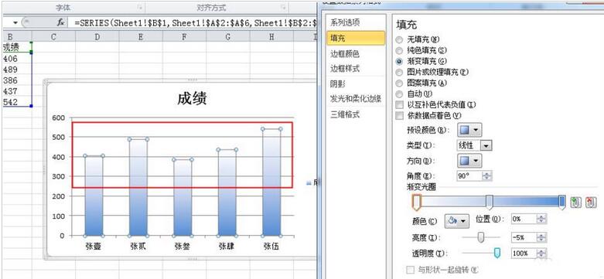Screen dimensions: 604x279
Task: Switch to the 发光和柔化边缘 section
Action: pos(356,99)
